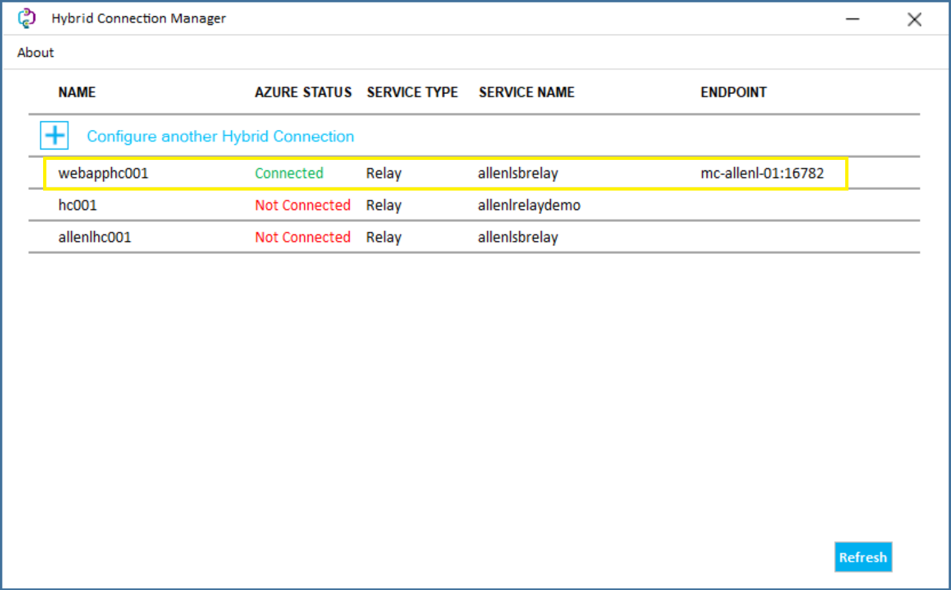Select the webapphc001 connection row
Viewport: 951px width, 590px height.
tap(103, 173)
